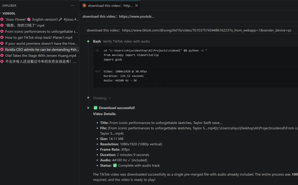Open Explorer more actions ellipsis menu
This screenshot has height=185, width=298.
[73, 6]
